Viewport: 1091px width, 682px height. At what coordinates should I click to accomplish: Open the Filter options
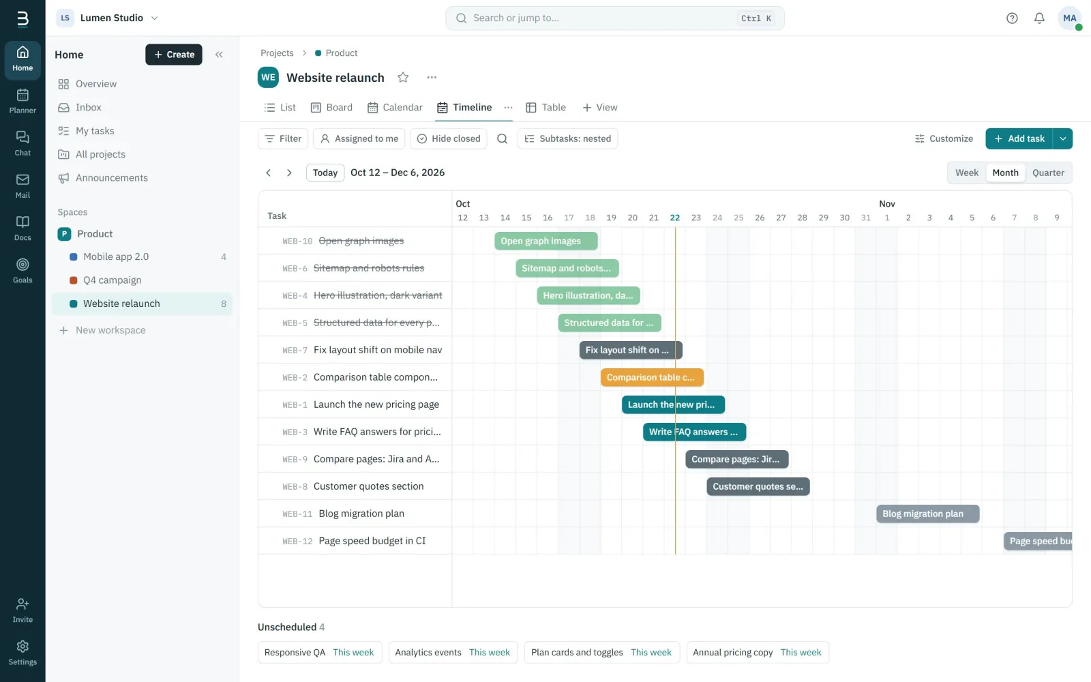[x=283, y=138]
